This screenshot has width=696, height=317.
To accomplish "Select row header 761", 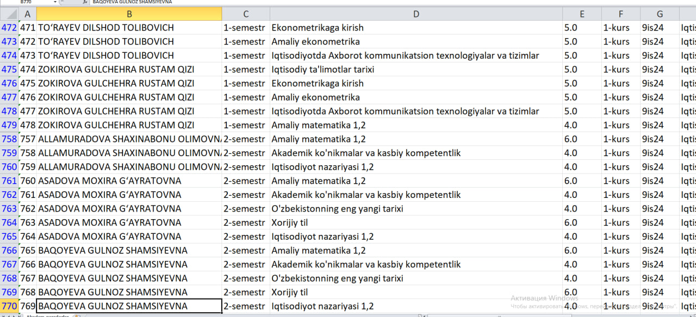I will [9, 181].
